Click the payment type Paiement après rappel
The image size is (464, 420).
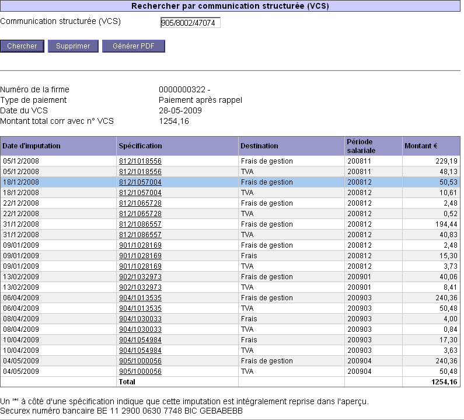(200, 100)
